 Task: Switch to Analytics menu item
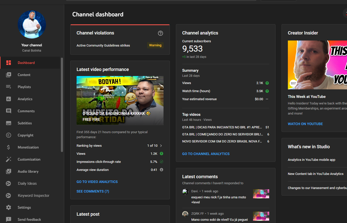[x=30, y=99]
